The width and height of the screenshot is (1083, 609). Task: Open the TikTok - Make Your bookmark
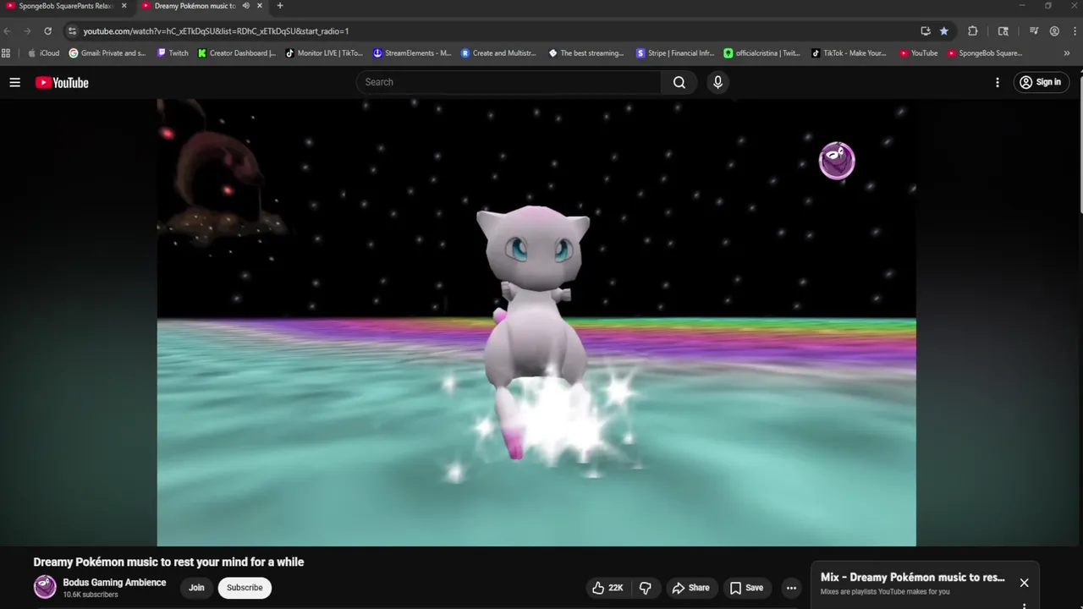tap(849, 53)
